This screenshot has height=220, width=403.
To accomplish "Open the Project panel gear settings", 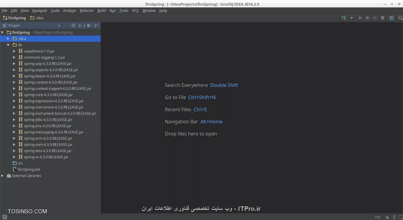I will [x=89, y=26].
